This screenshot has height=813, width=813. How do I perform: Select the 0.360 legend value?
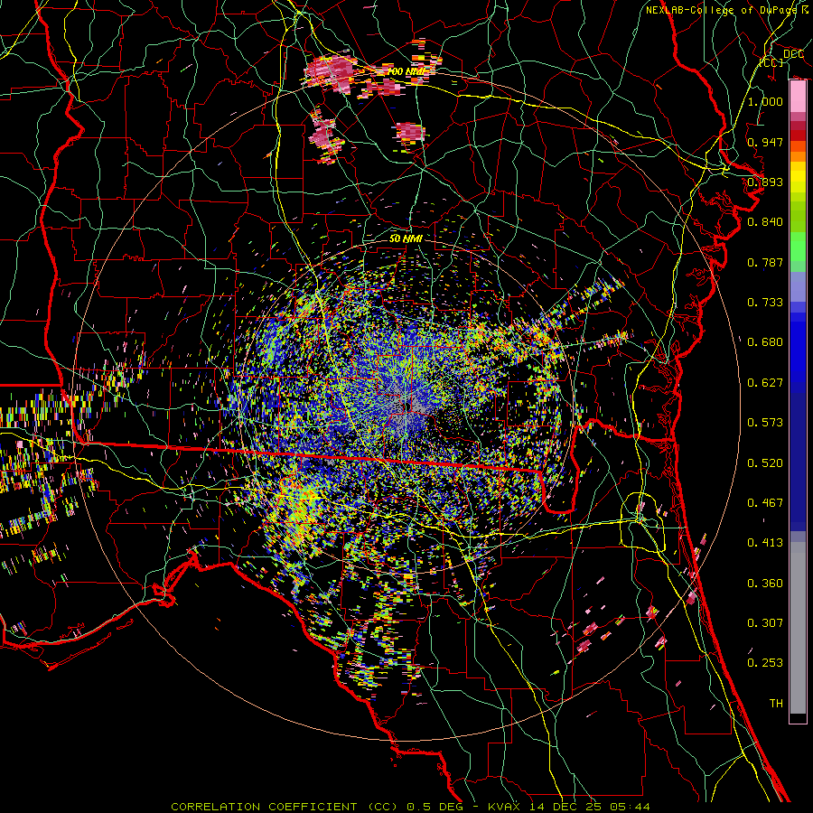pos(765,584)
